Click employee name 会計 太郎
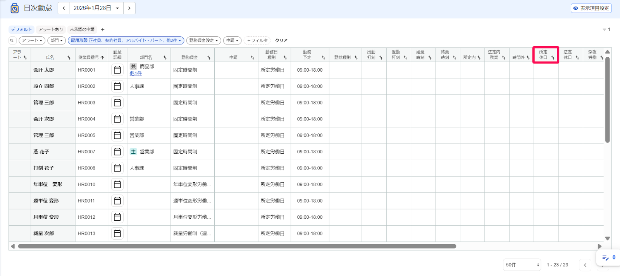This screenshot has width=620, height=276. click(x=44, y=70)
